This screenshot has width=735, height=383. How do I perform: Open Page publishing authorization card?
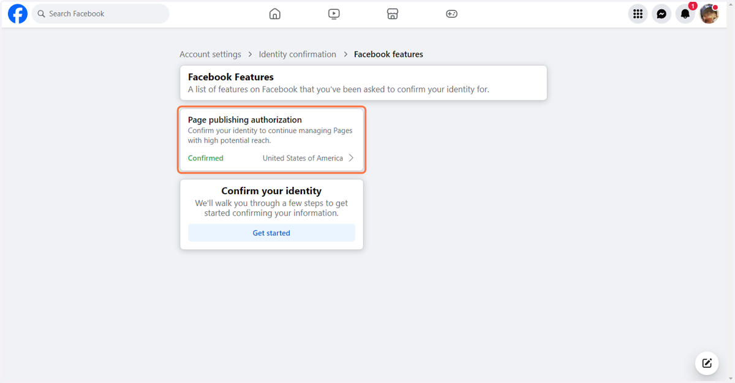271,139
